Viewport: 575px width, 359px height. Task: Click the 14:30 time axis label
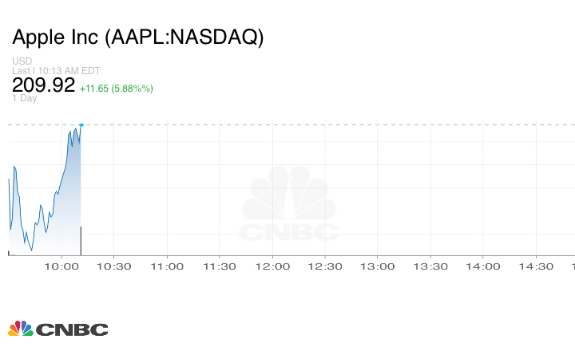[x=535, y=266]
